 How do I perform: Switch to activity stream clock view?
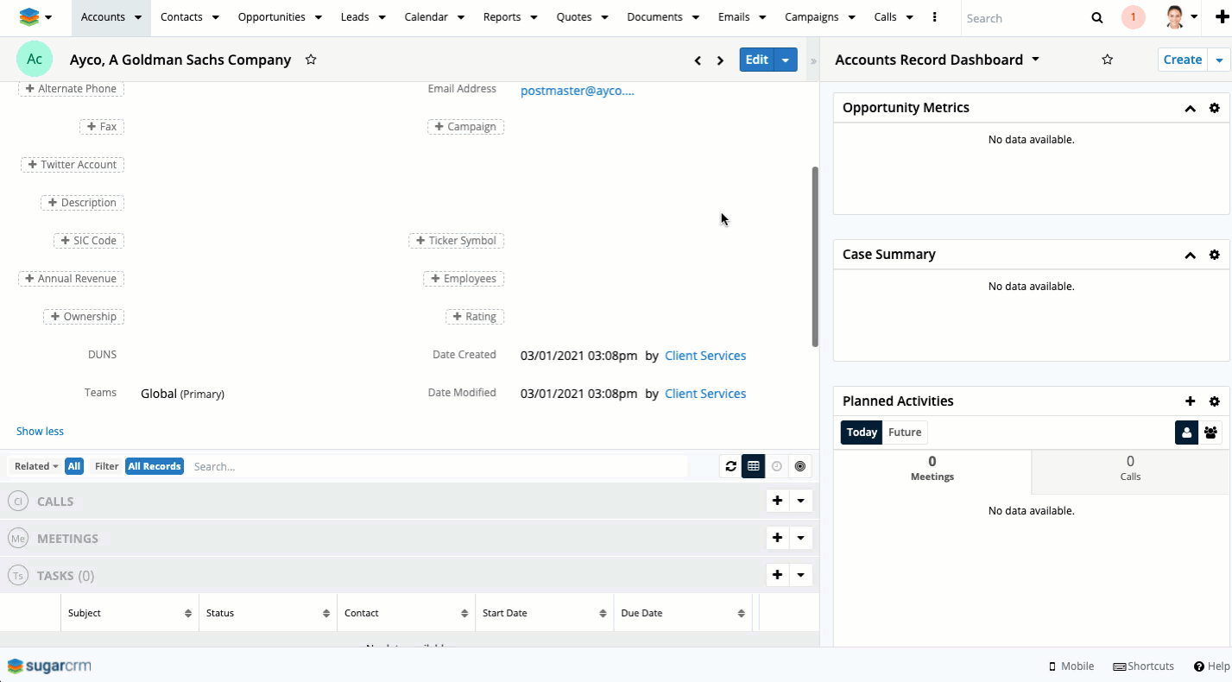coord(777,466)
